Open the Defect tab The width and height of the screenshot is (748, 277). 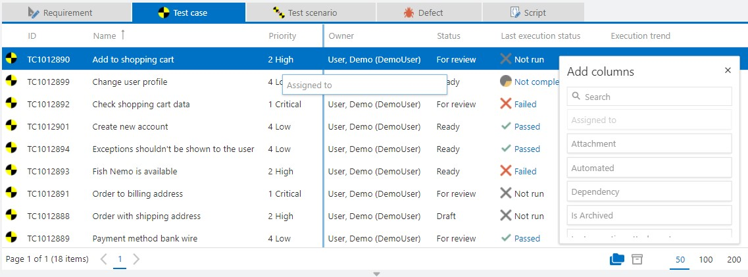424,13
